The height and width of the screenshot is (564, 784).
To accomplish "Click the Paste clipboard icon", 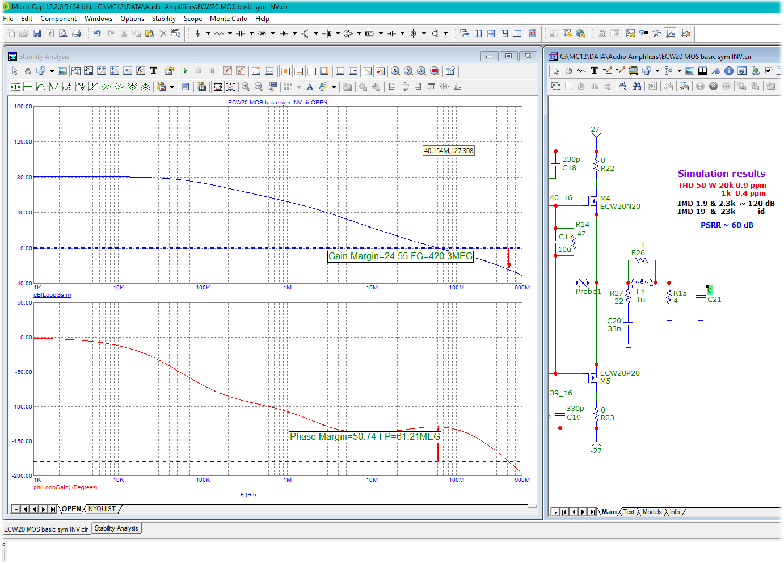I will tap(150, 33).
